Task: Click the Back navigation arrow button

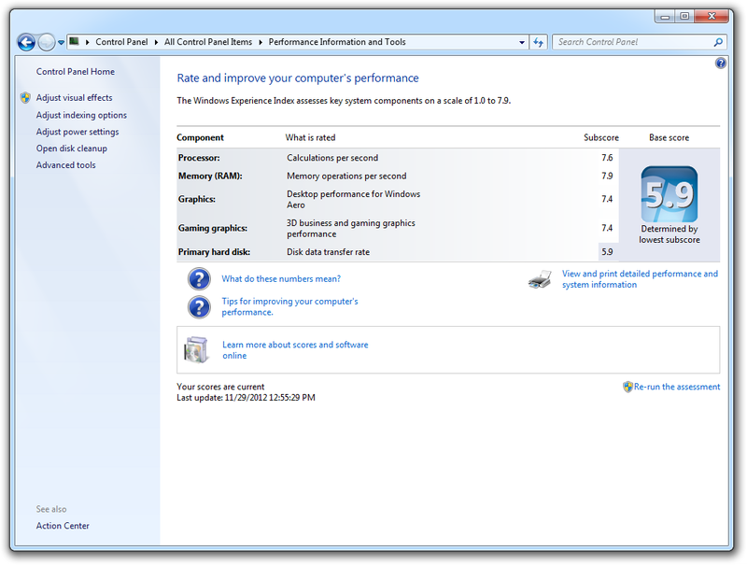Action: click(27, 42)
